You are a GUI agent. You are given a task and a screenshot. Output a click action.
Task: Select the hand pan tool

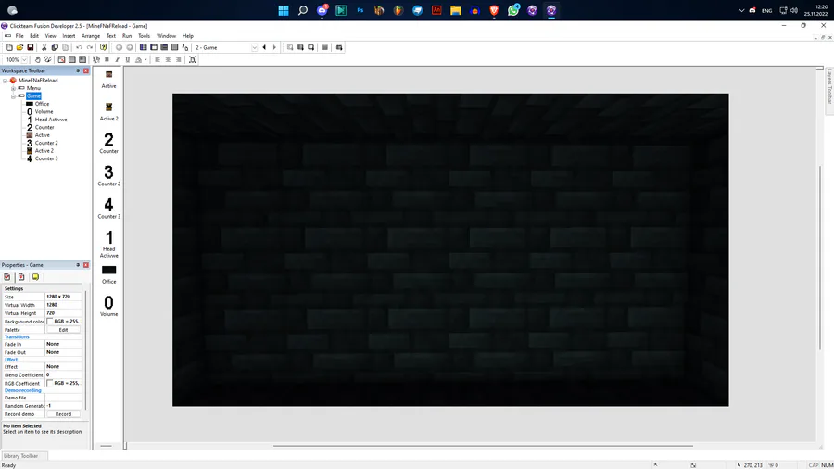(38, 59)
